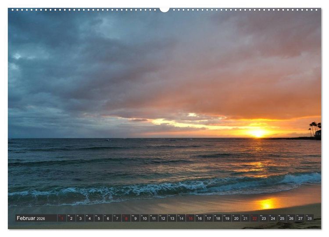This screenshot has width=329, height=237.
Task: Select day 6 in the calendar strip
Action: (108, 218)
